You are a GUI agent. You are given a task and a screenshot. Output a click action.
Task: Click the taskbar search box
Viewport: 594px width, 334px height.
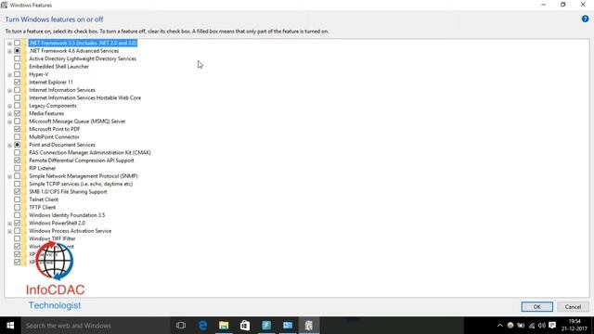click(x=95, y=326)
